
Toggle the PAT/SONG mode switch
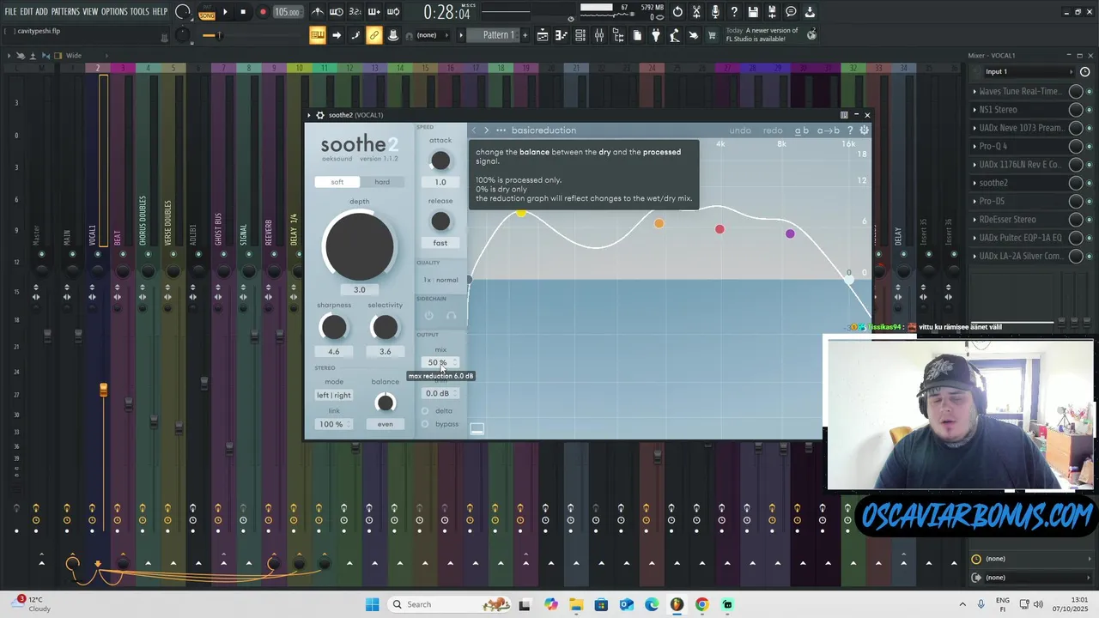(207, 12)
